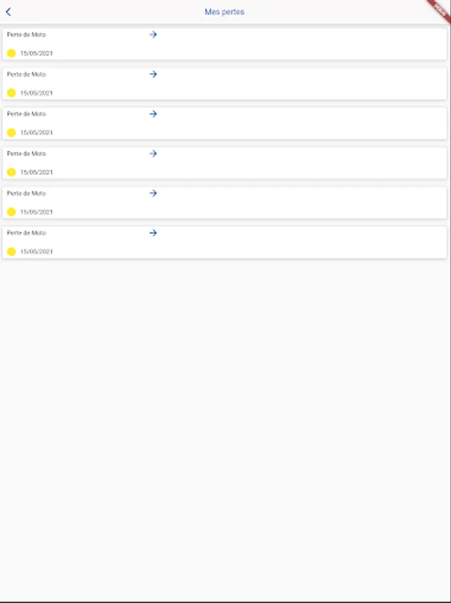Click the yellow status dot in last card
This screenshot has height=603, width=451.
pyautogui.click(x=11, y=251)
